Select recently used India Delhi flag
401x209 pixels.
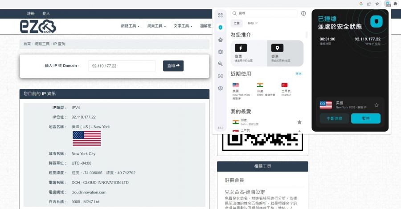[260, 85]
